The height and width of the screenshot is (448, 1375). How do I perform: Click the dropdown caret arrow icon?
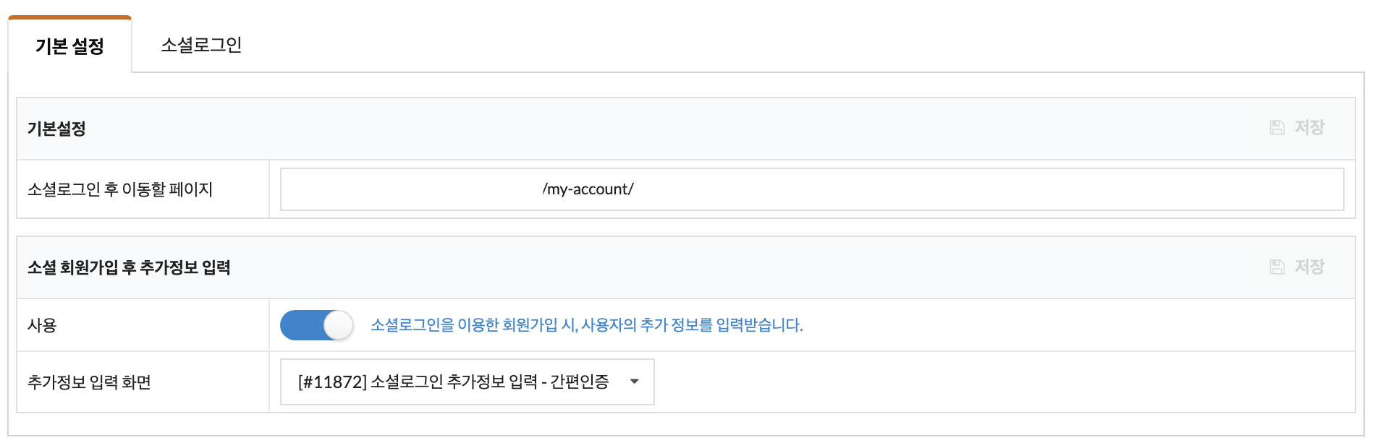click(635, 382)
